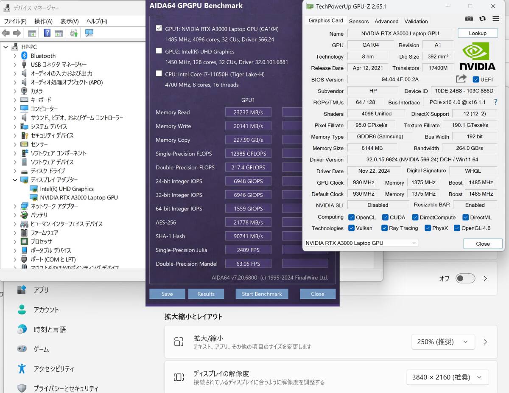This screenshot has width=509, height=393.
Task: Collapse the HP-PC root node
Action: pyautogui.click(x=6, y=47)
